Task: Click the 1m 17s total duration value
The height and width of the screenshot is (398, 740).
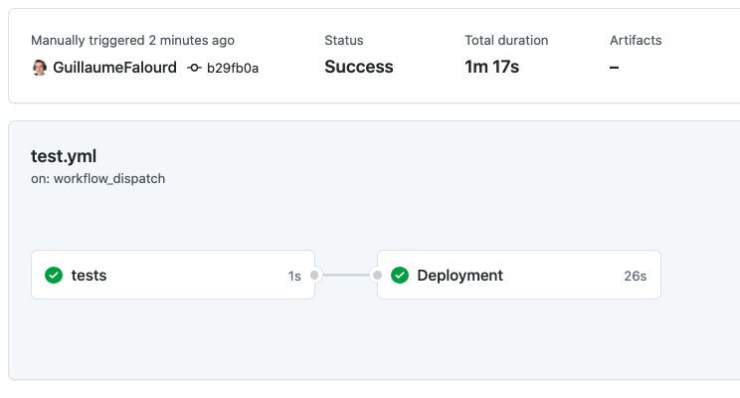Action: [x=491, y=68]
